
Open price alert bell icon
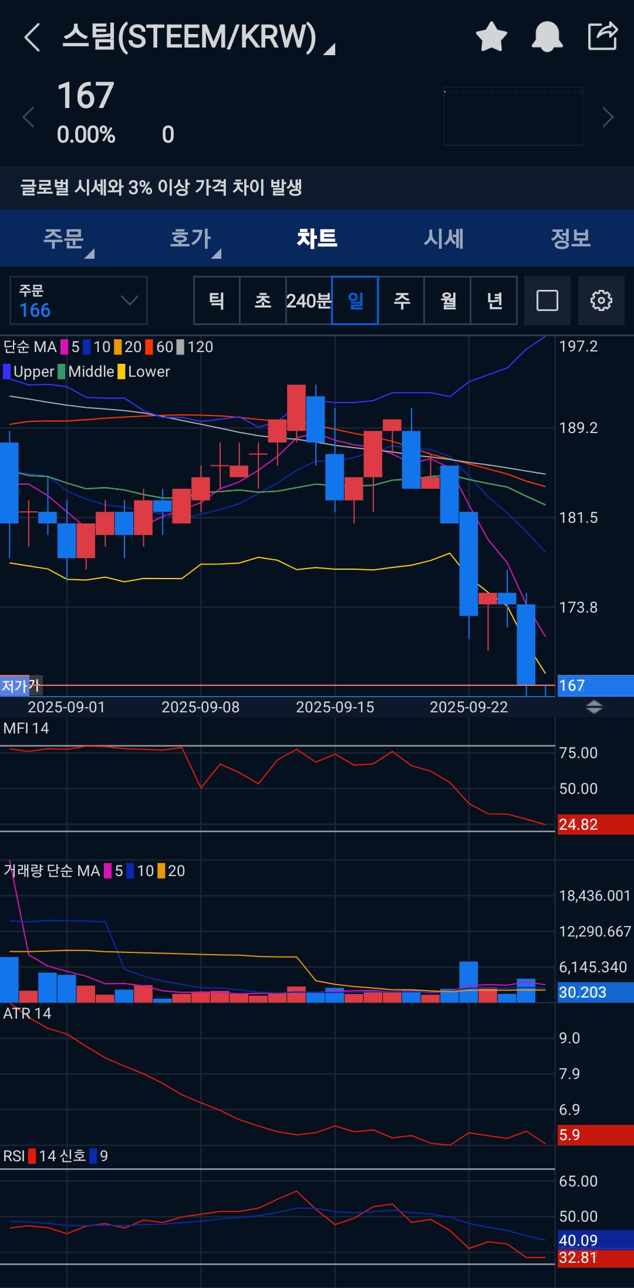click(547, 37)
